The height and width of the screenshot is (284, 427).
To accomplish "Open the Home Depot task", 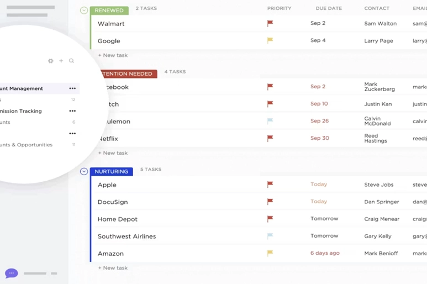I will coord(117,219).
